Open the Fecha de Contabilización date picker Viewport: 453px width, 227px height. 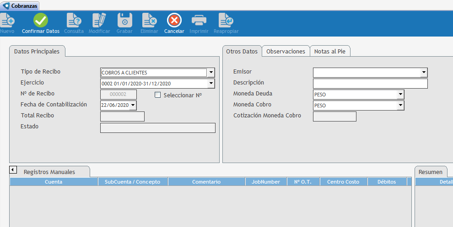[133, 106]
